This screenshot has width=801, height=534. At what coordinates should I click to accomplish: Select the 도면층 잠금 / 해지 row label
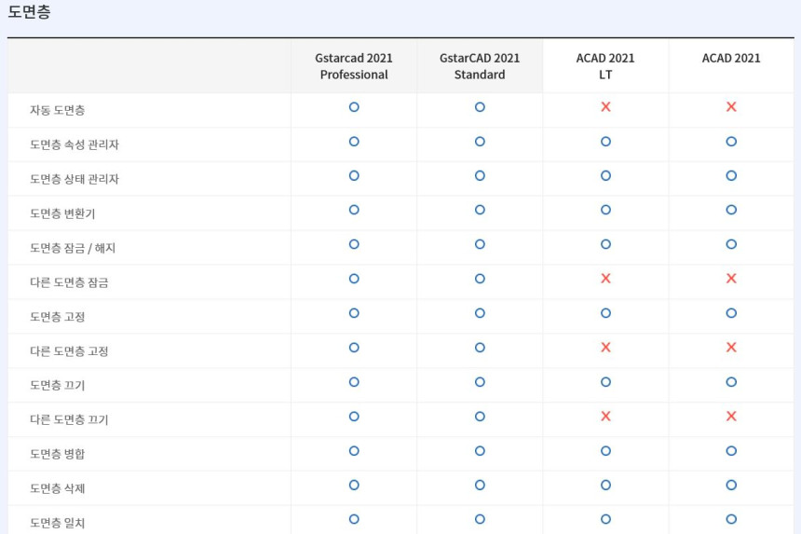point(73,248)
